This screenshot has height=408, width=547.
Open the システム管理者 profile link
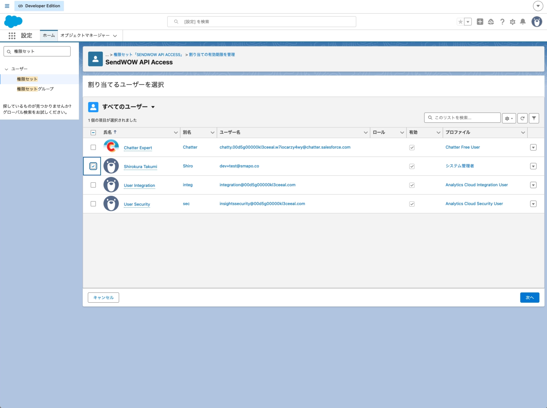point(460,166)
